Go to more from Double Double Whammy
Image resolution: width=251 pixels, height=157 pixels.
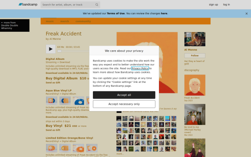15,26
